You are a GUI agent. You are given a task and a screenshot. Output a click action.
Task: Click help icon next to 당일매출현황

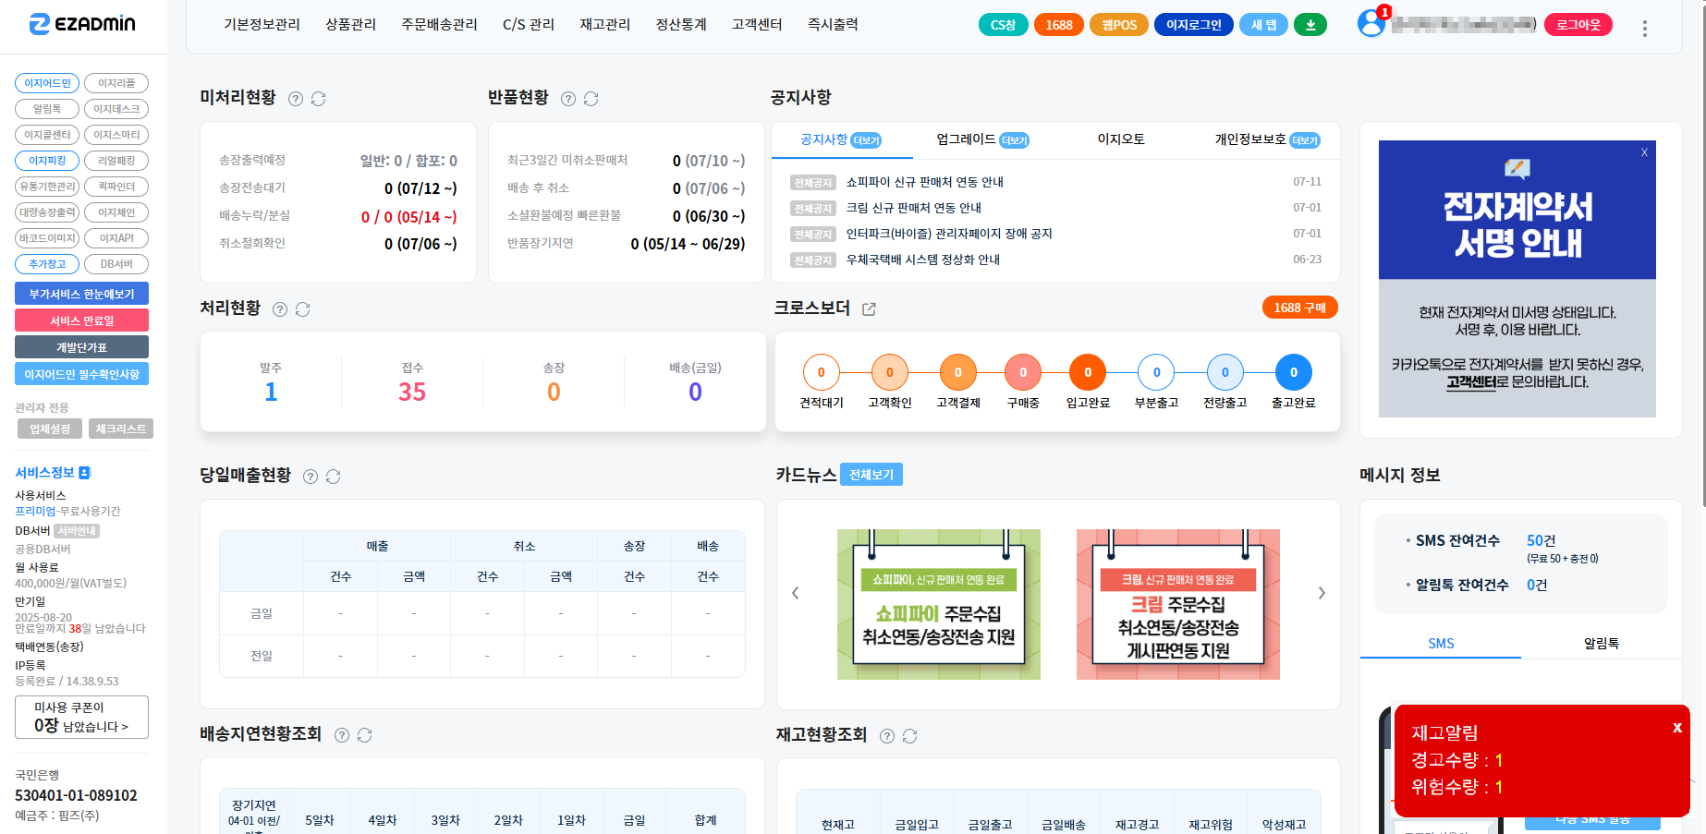pos(311,477)
